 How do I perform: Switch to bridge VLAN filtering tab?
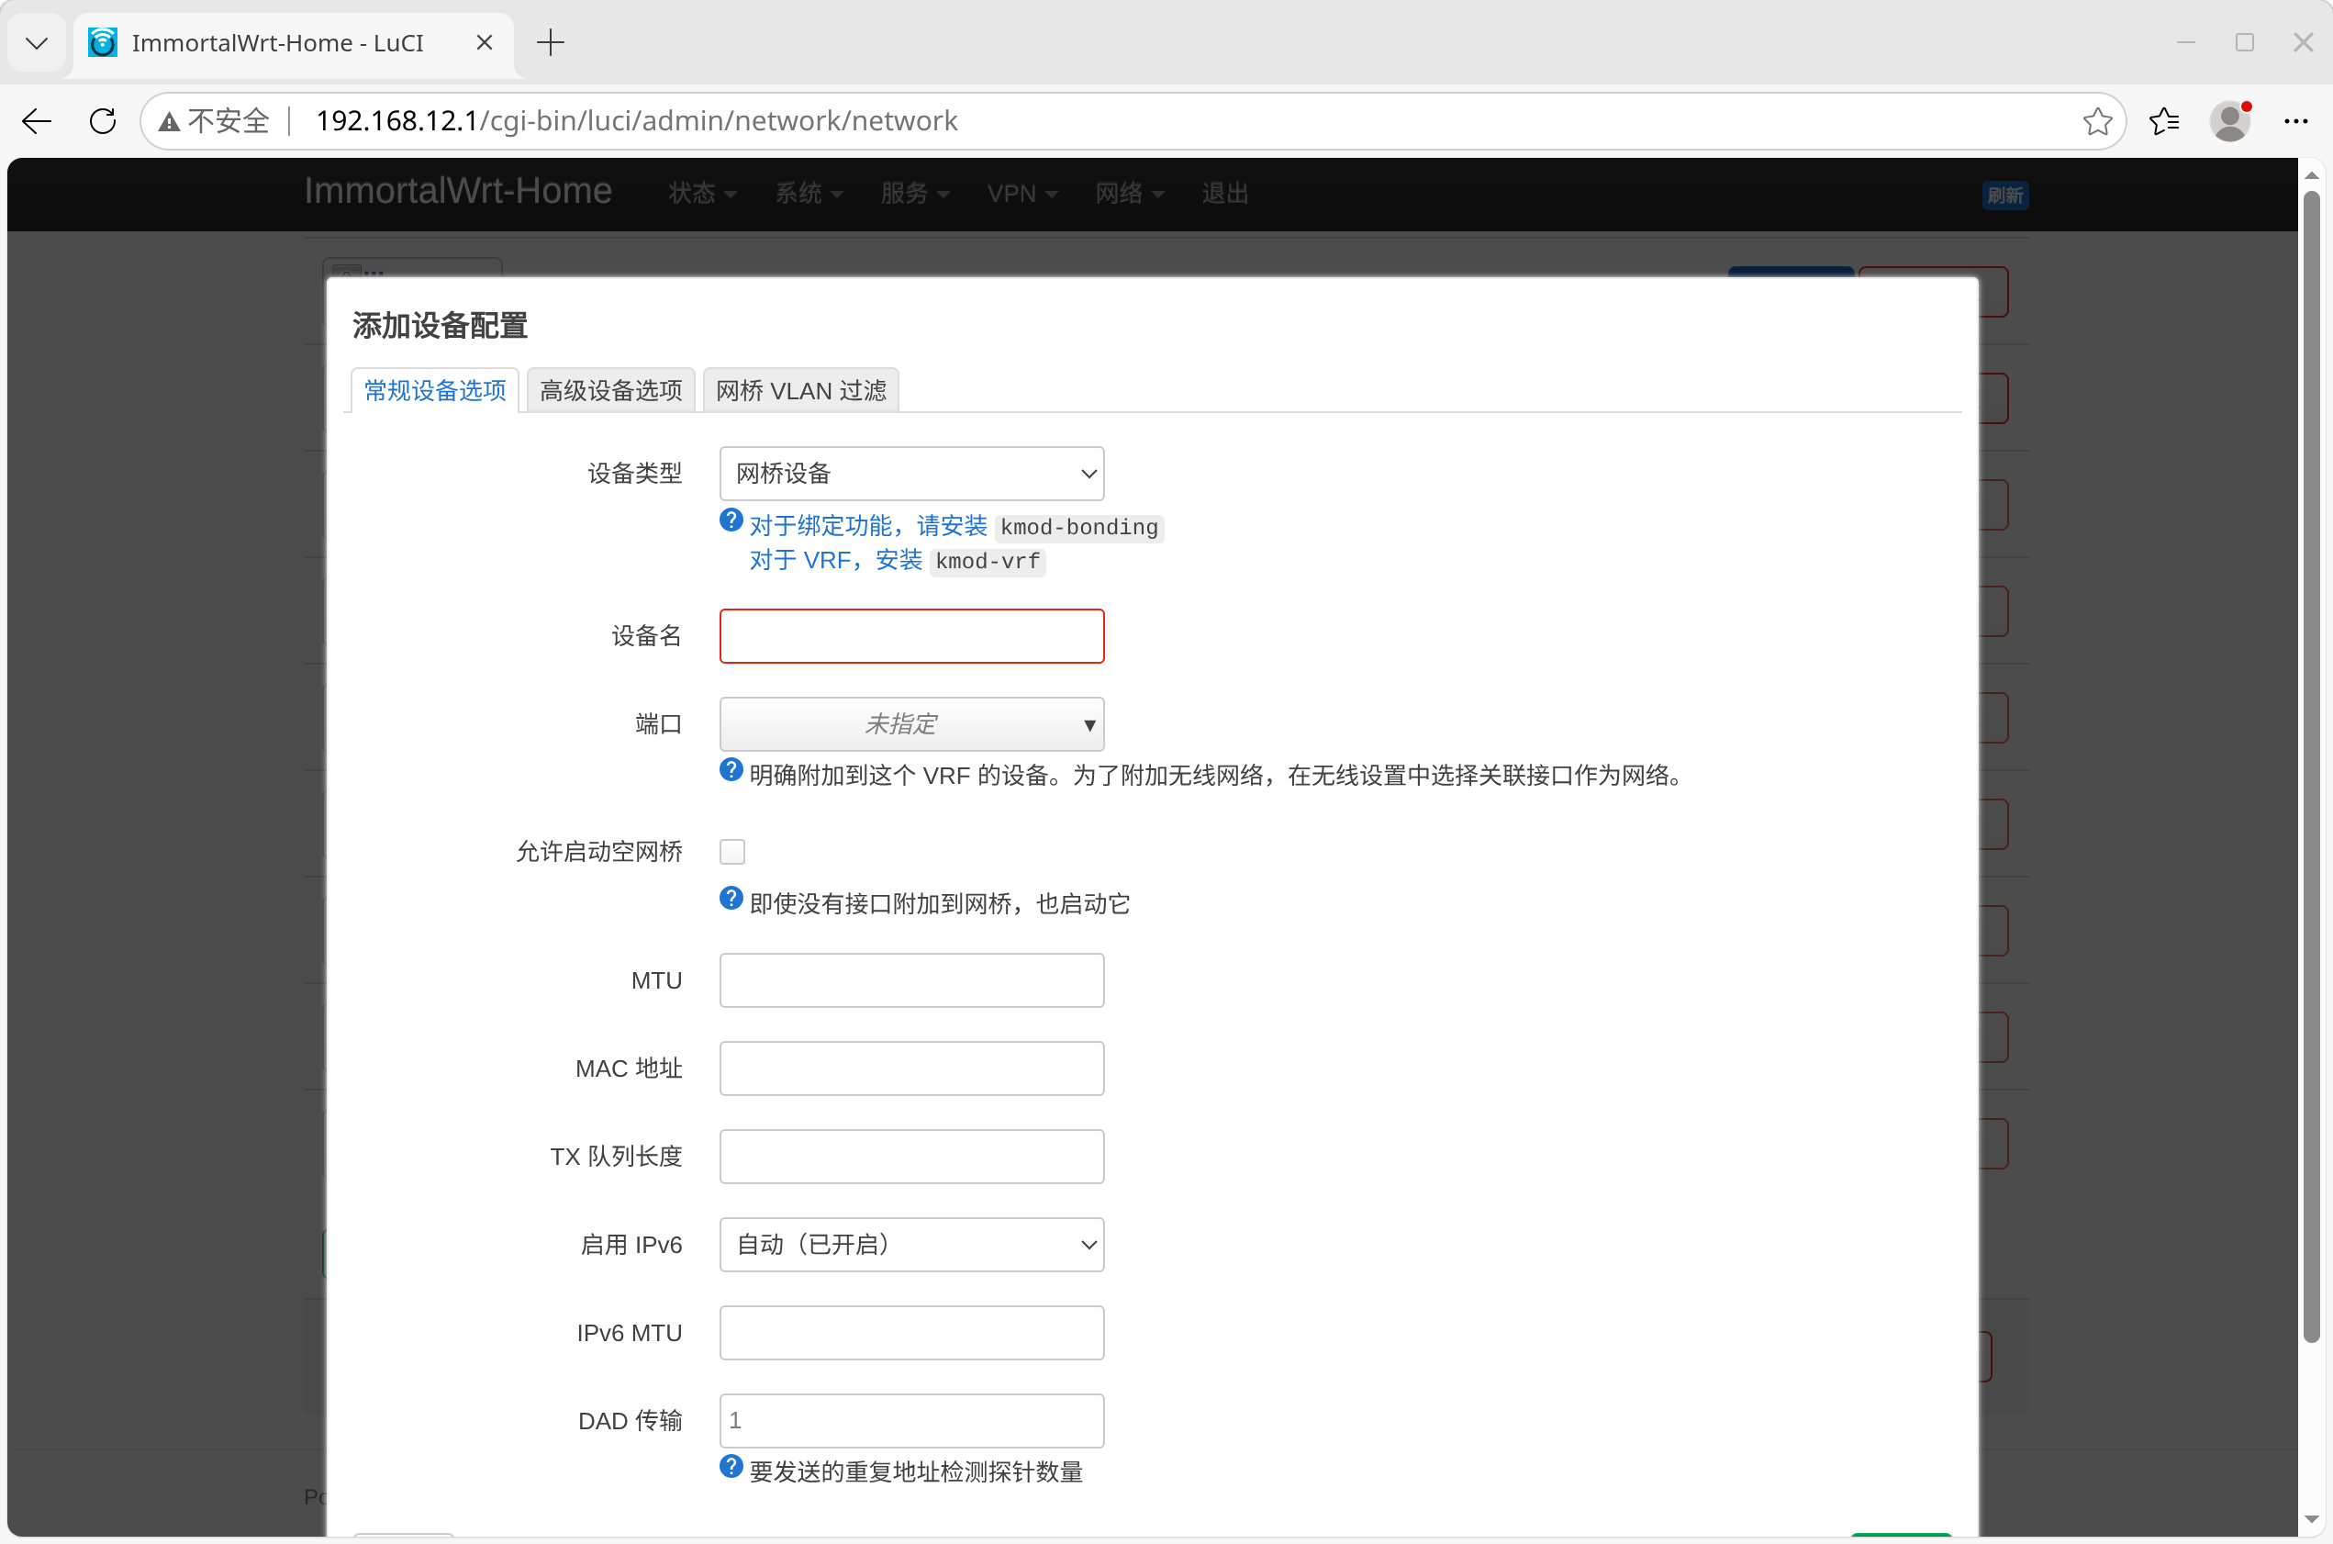[x=800, y=391]
